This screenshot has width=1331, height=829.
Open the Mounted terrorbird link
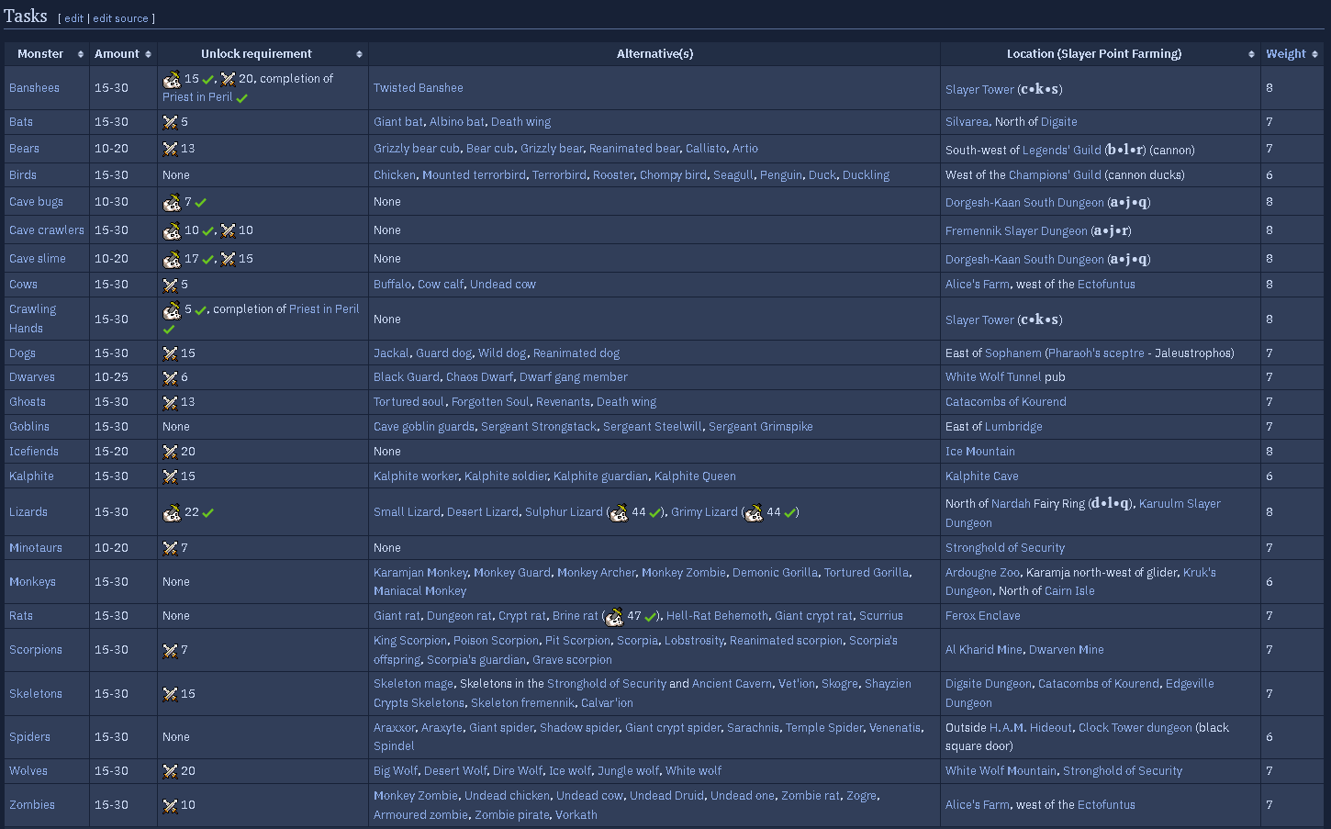point(474,175)
